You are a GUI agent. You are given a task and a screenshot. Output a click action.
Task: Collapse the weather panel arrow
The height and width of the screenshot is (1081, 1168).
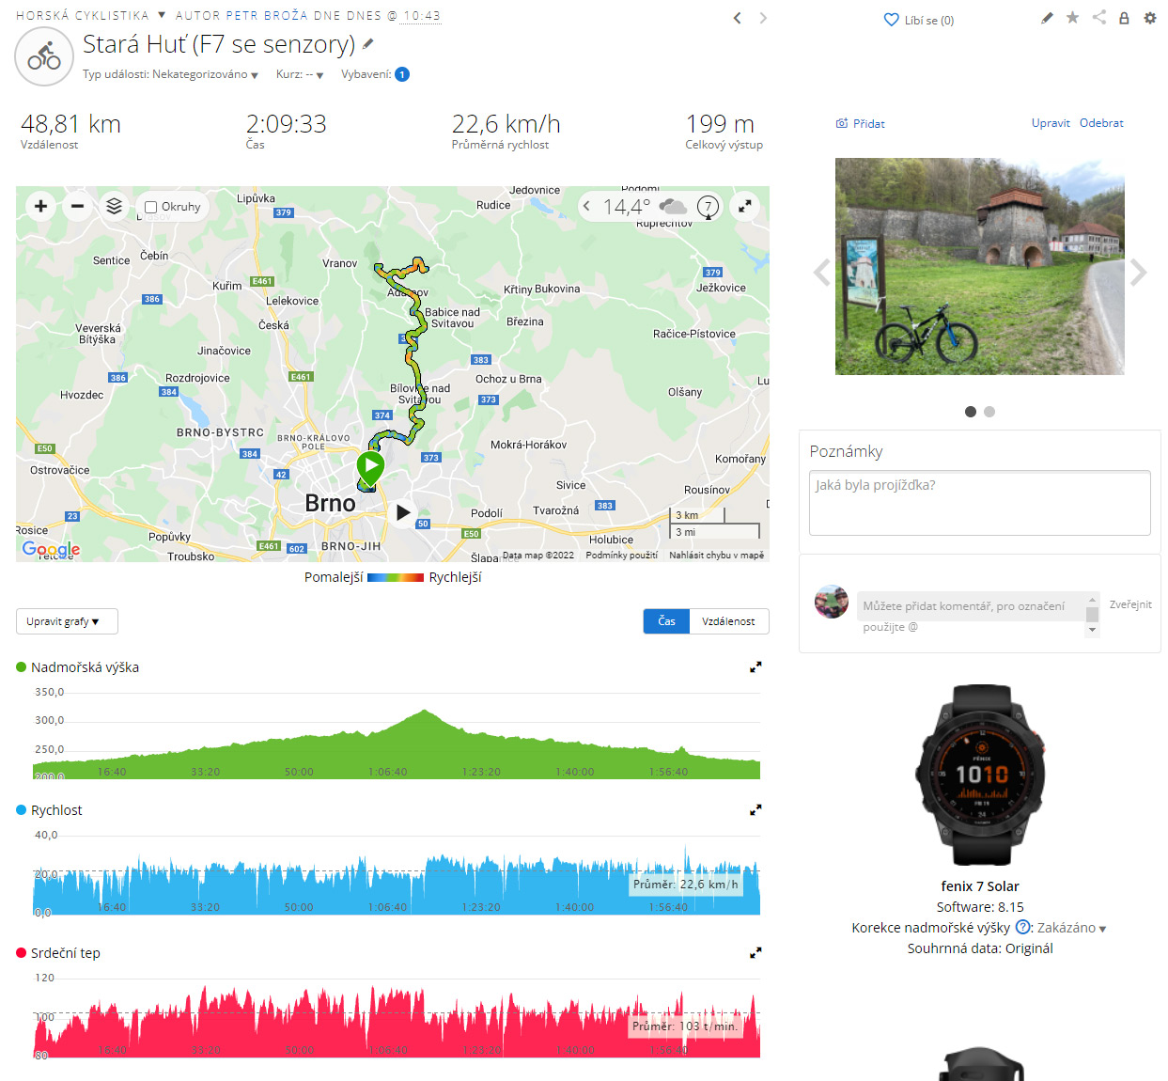point(586,207)
